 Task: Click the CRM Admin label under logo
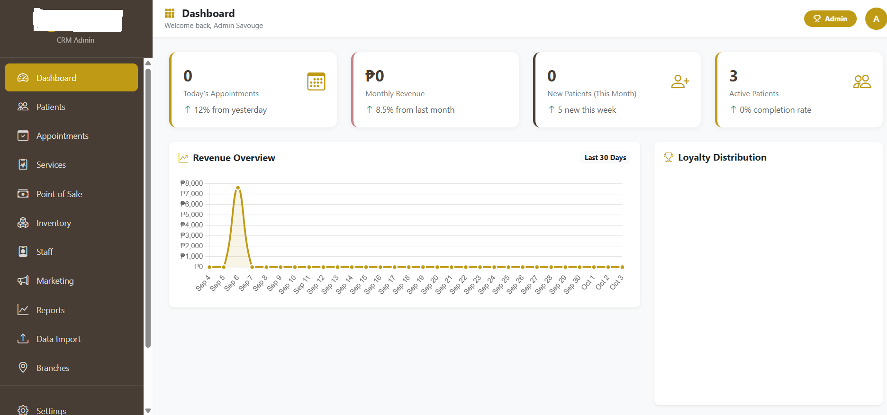pyautogui.click(x=75, y=40)
